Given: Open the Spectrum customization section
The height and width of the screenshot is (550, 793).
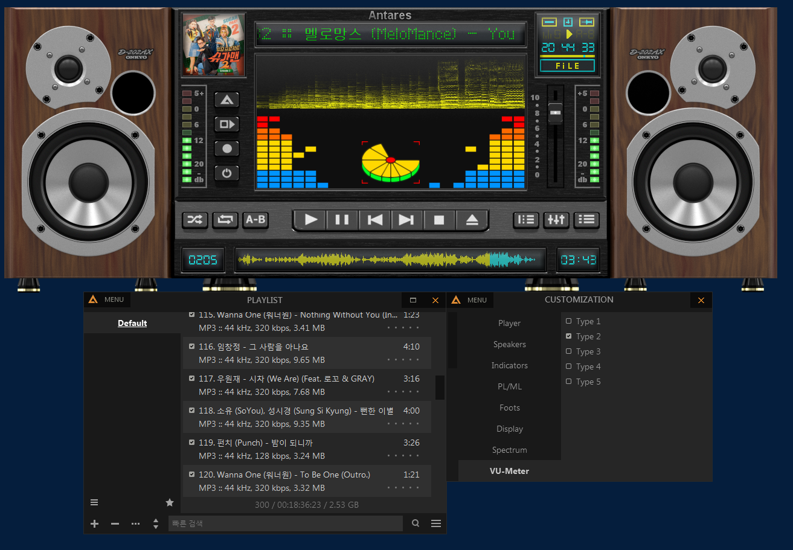Looking at the screenshot, I should pyautogui.click(x=509, y=450).
